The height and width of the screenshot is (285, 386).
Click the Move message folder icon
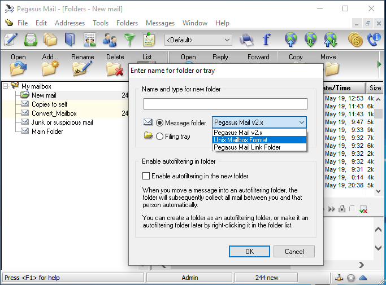332,69
